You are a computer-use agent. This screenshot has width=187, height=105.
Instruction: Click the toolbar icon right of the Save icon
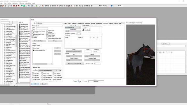coord(3,6)
